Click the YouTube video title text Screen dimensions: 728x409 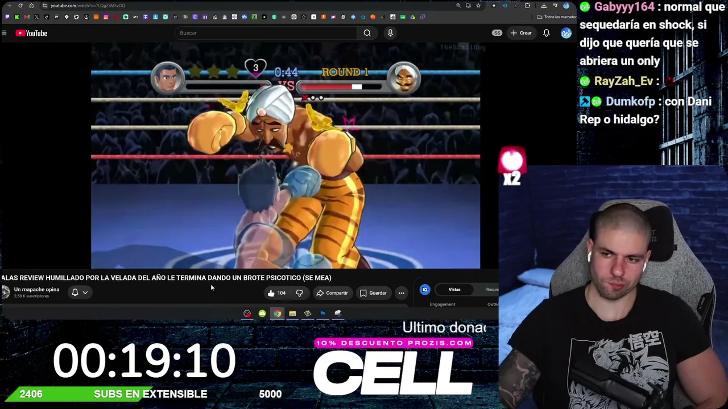click(x=166, y=278)
